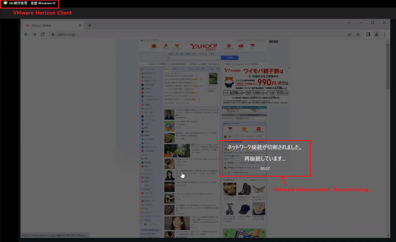This screenshot has width=396, height=242.
Task: Focus the Yahoo search text box
Action: coord(194,57)
